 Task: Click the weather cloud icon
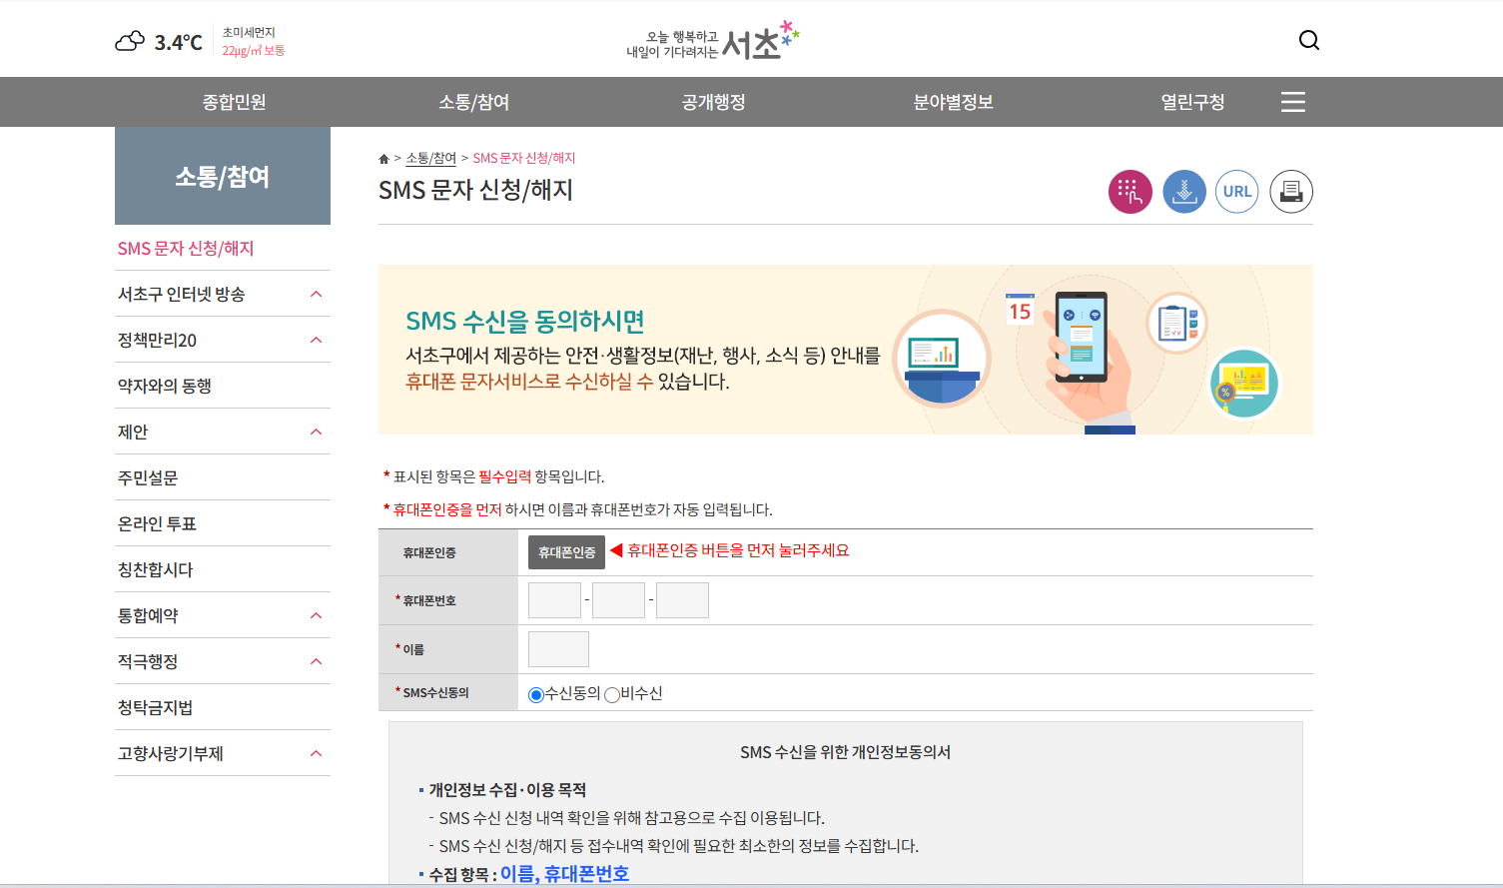[130, 41]
